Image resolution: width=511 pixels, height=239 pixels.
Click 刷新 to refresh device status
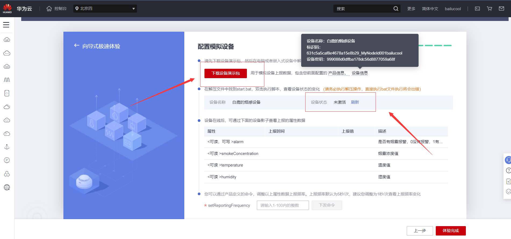coord(355,102)
